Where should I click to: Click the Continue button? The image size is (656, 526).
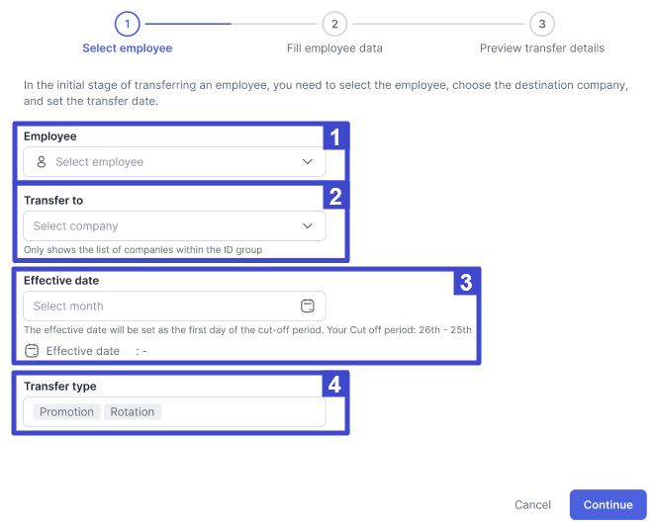(x=608, y=504)
